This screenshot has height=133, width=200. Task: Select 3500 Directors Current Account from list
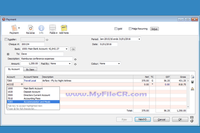33,95
